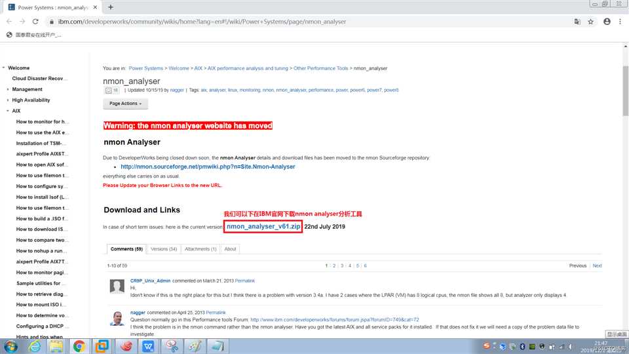
Task: Open the nmon.sourceforge.net Nmon-Analyser link
Action: pyautogui.click(x=208, y=167)
